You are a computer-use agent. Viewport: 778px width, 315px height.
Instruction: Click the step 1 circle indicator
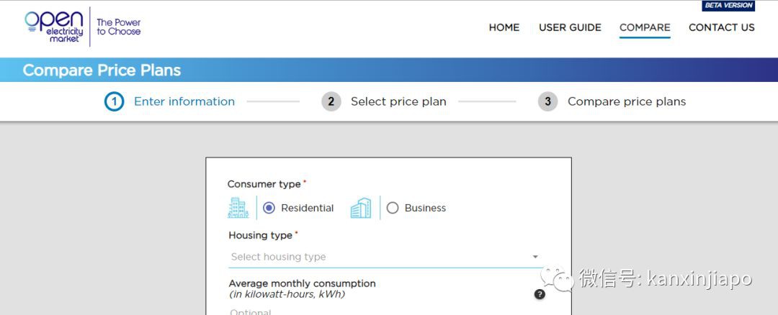click(x=114, y=101)
